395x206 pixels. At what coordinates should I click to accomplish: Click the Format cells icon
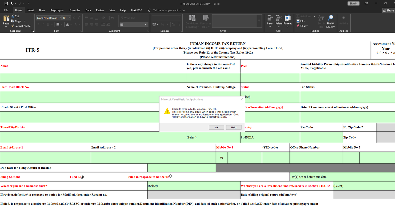tap(288, 17)
